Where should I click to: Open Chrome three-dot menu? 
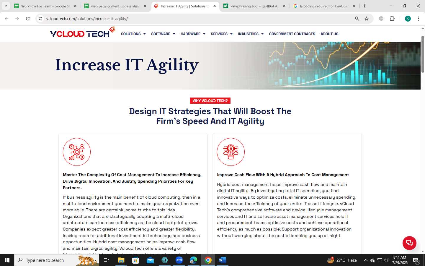point(419,19)
